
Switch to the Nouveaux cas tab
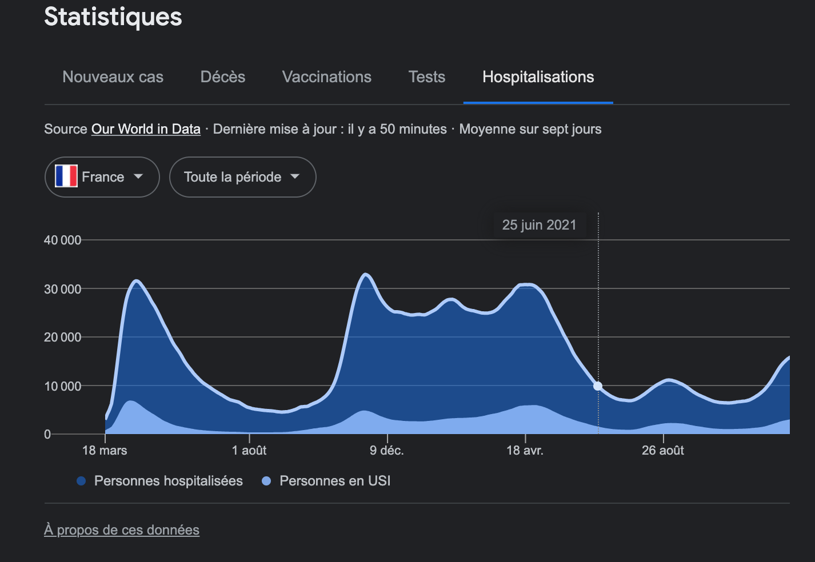(113, 77)
